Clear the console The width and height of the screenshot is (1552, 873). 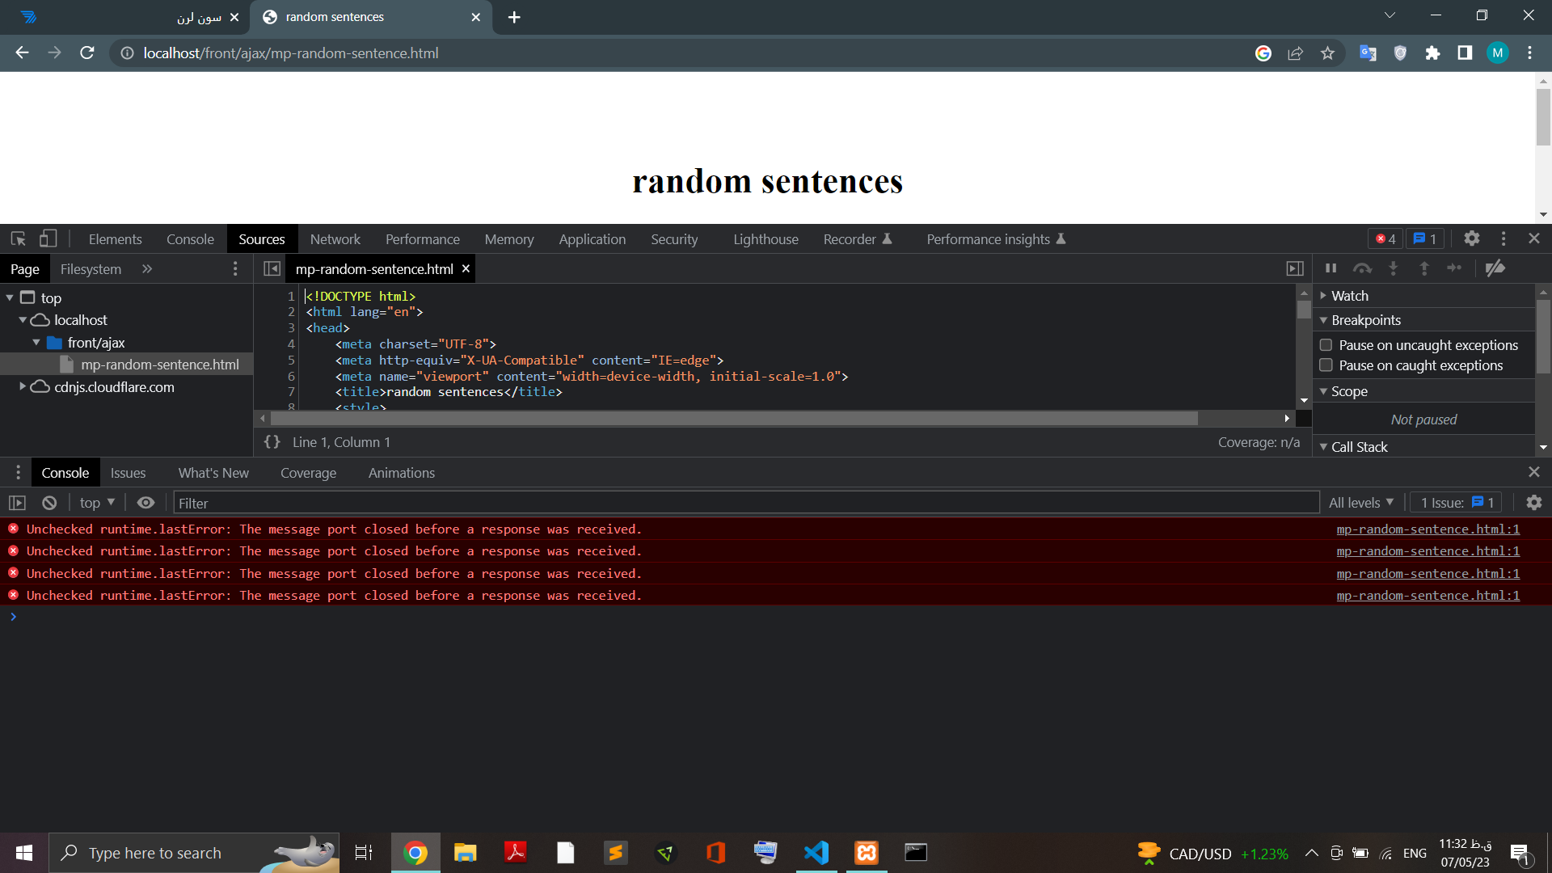[49, 503]
